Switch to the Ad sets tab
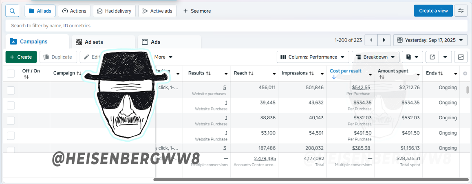472x184 pixels. (x=103, y=42)
